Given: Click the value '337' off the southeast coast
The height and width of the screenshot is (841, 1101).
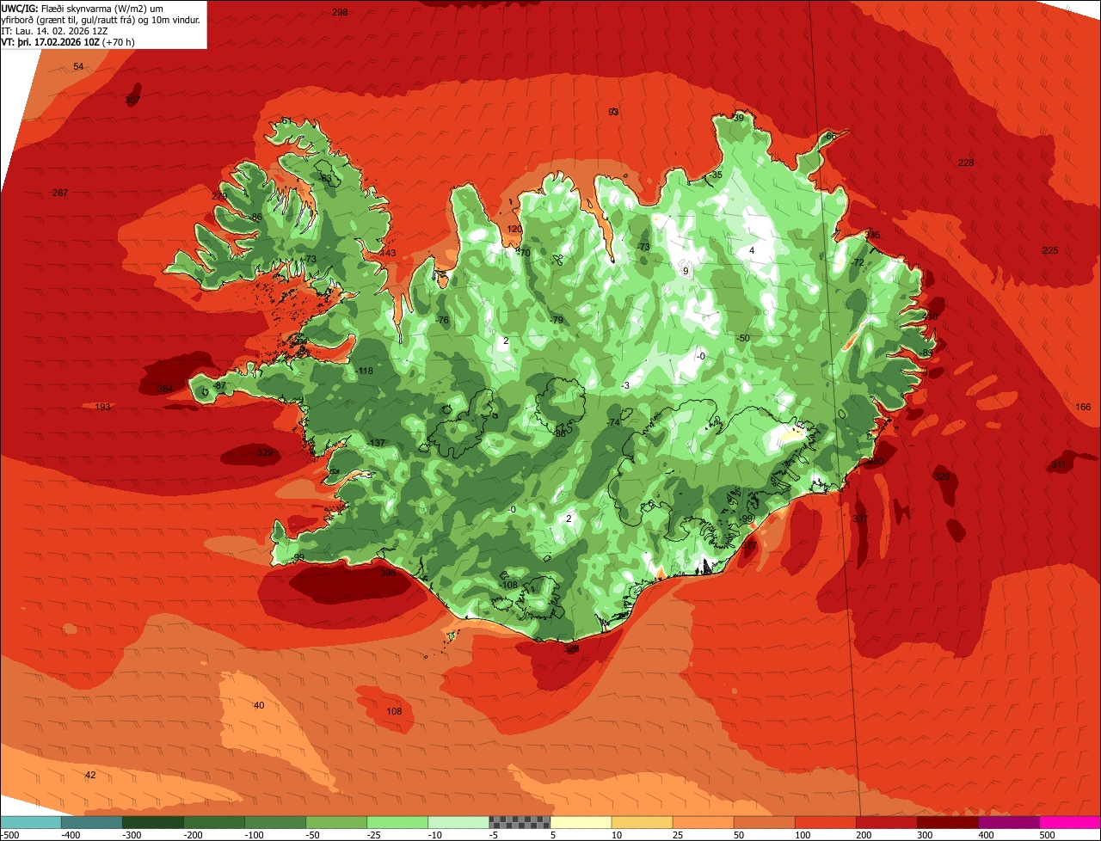Looking at the screenshot, I should click(860, 519).
